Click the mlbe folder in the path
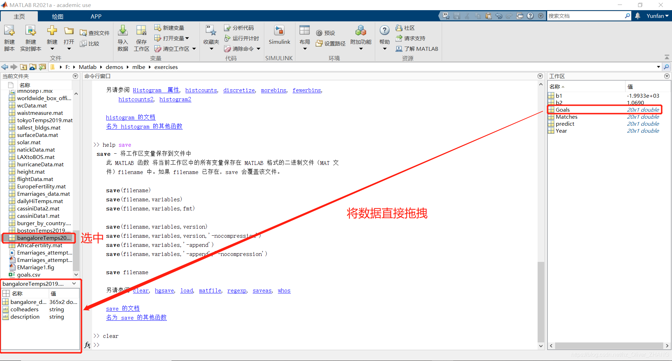672x361 pixels. tap(139, 67)
